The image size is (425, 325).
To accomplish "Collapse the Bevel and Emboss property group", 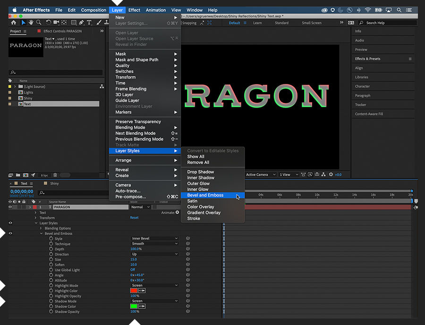I will [x=42, y=233].
